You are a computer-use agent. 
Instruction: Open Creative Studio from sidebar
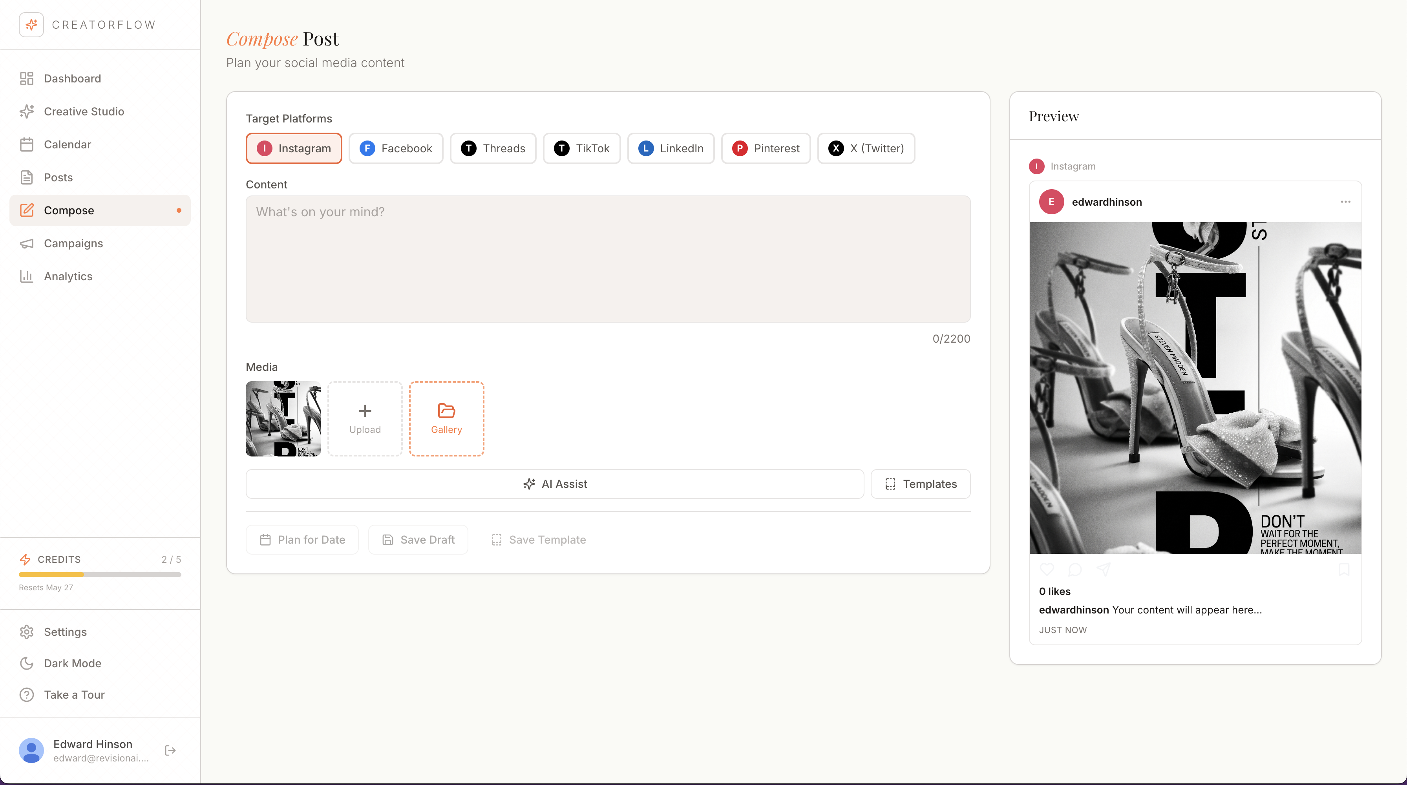(100, 111)
